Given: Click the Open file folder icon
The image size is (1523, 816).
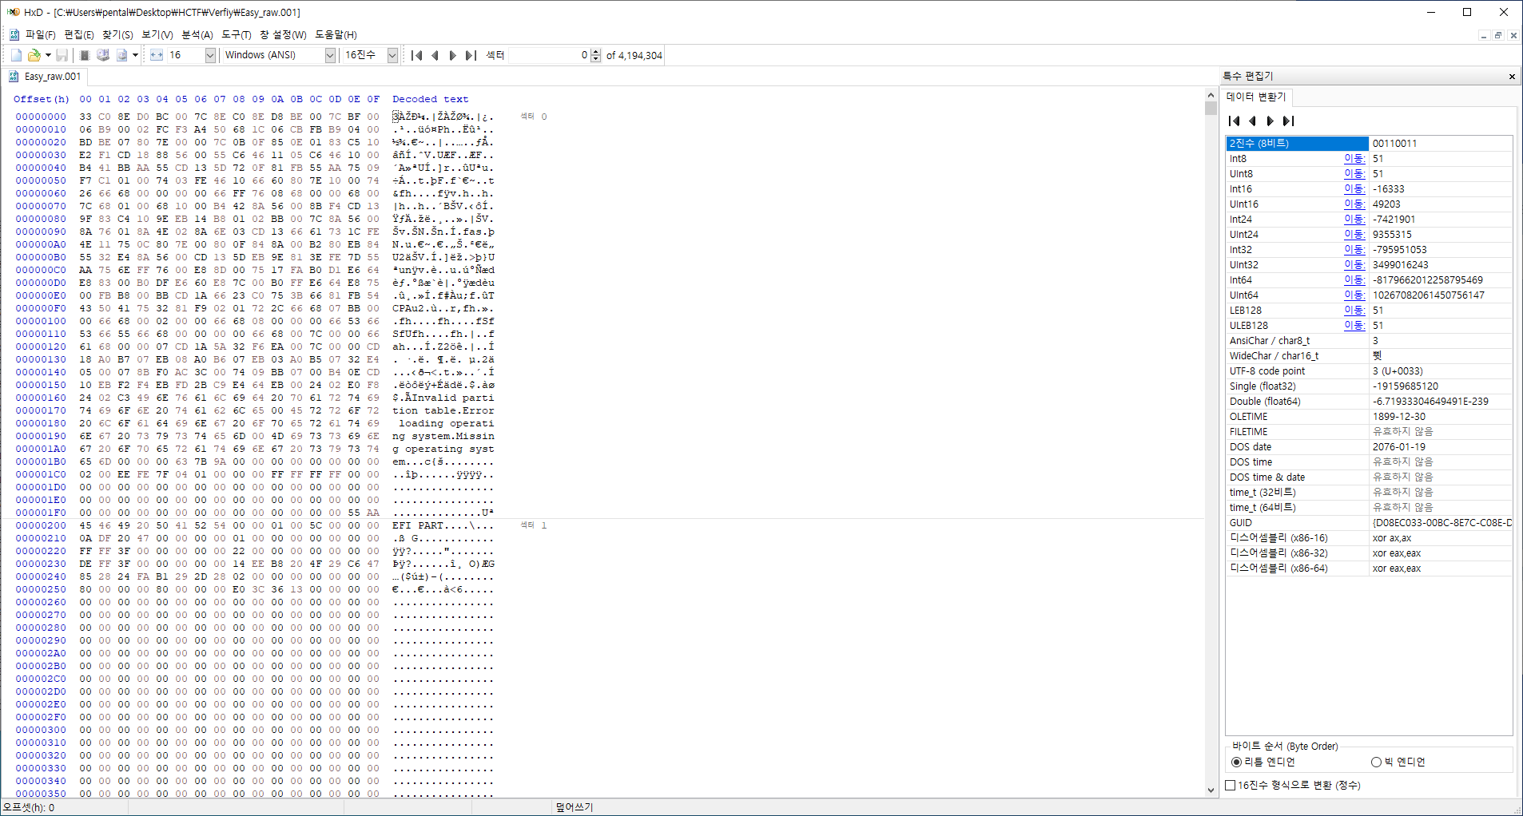Looking at the screenshot, I should (x=34, y=55).
